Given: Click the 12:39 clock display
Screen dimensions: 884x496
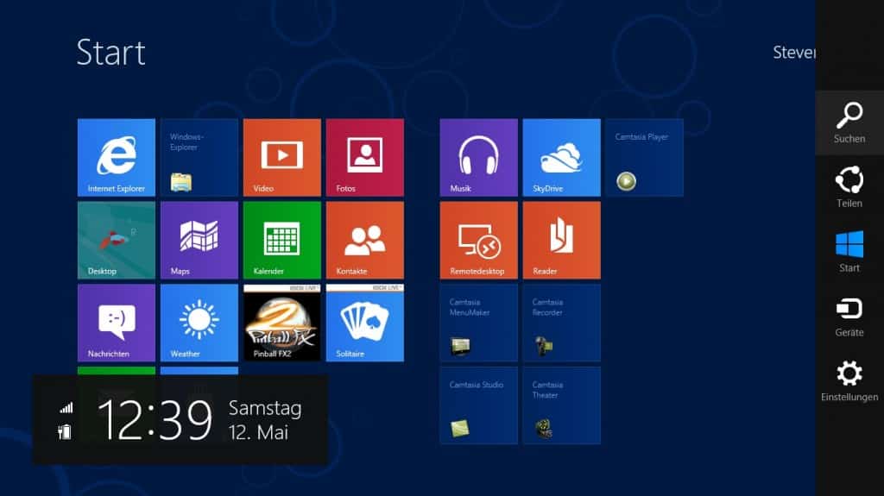Looking at the screenshot, I should point(155,419).
